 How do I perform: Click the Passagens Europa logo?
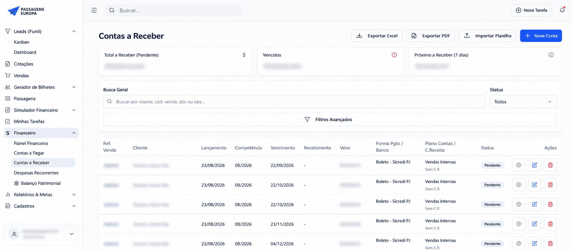26,11
